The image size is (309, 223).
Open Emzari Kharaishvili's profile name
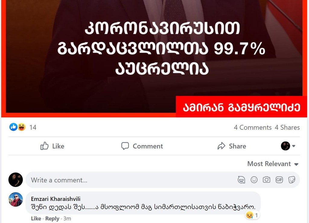(x=56, y=199)
